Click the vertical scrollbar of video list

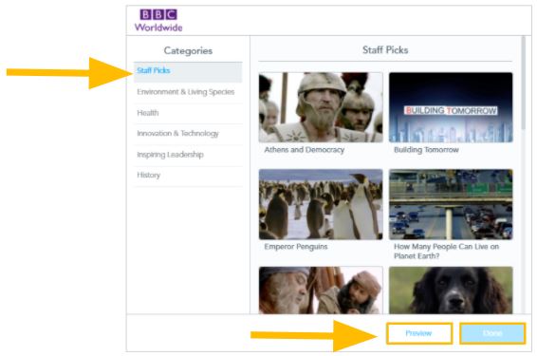pyautogui.click(x=523, y=83)
